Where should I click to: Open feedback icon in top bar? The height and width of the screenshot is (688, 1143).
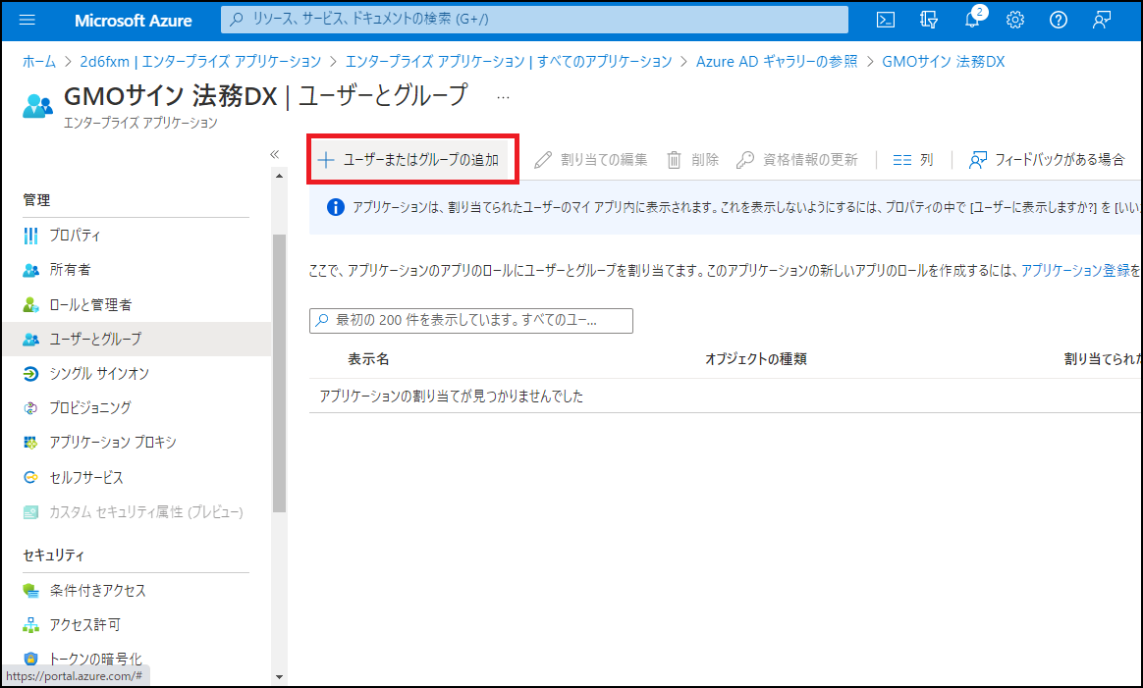[x=1102, y=20]
